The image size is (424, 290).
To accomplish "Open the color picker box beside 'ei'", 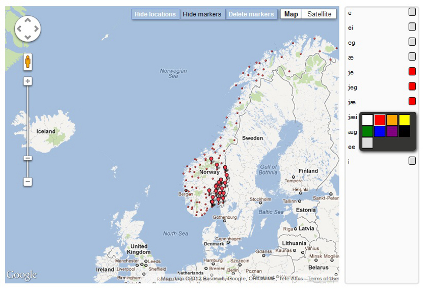I will pyautogui.click(x=412, y=27).
